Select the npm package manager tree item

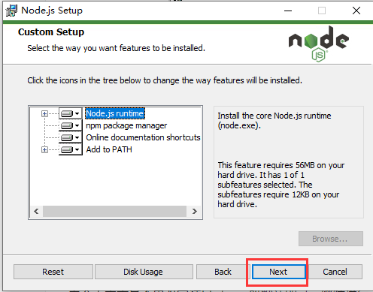point(126,125)
